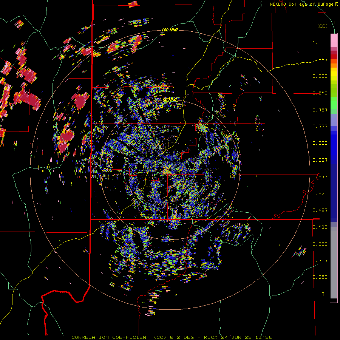Pick the gray segment of the color bar
Image resolution: width=340 pixels, height=340 pixels.
tap(334, 263)
